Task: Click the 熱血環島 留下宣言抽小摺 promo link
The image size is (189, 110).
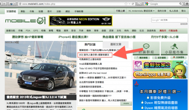Action: tap(119, 37)
